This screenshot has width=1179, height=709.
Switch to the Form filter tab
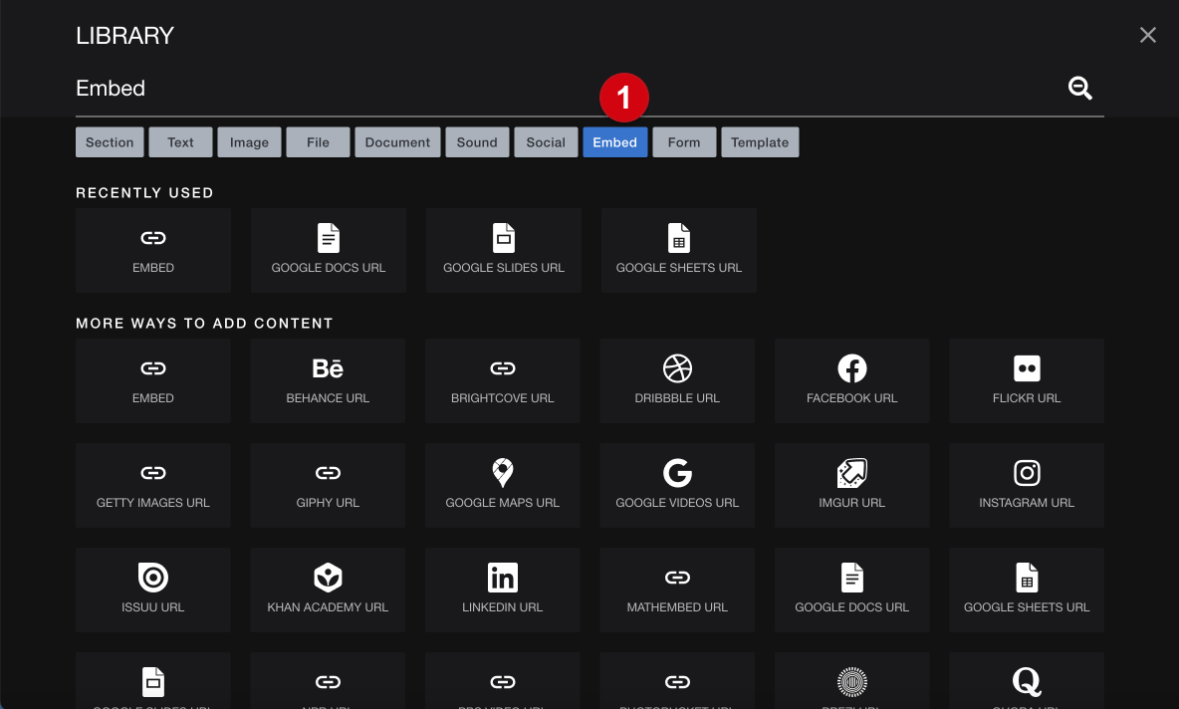684,142
